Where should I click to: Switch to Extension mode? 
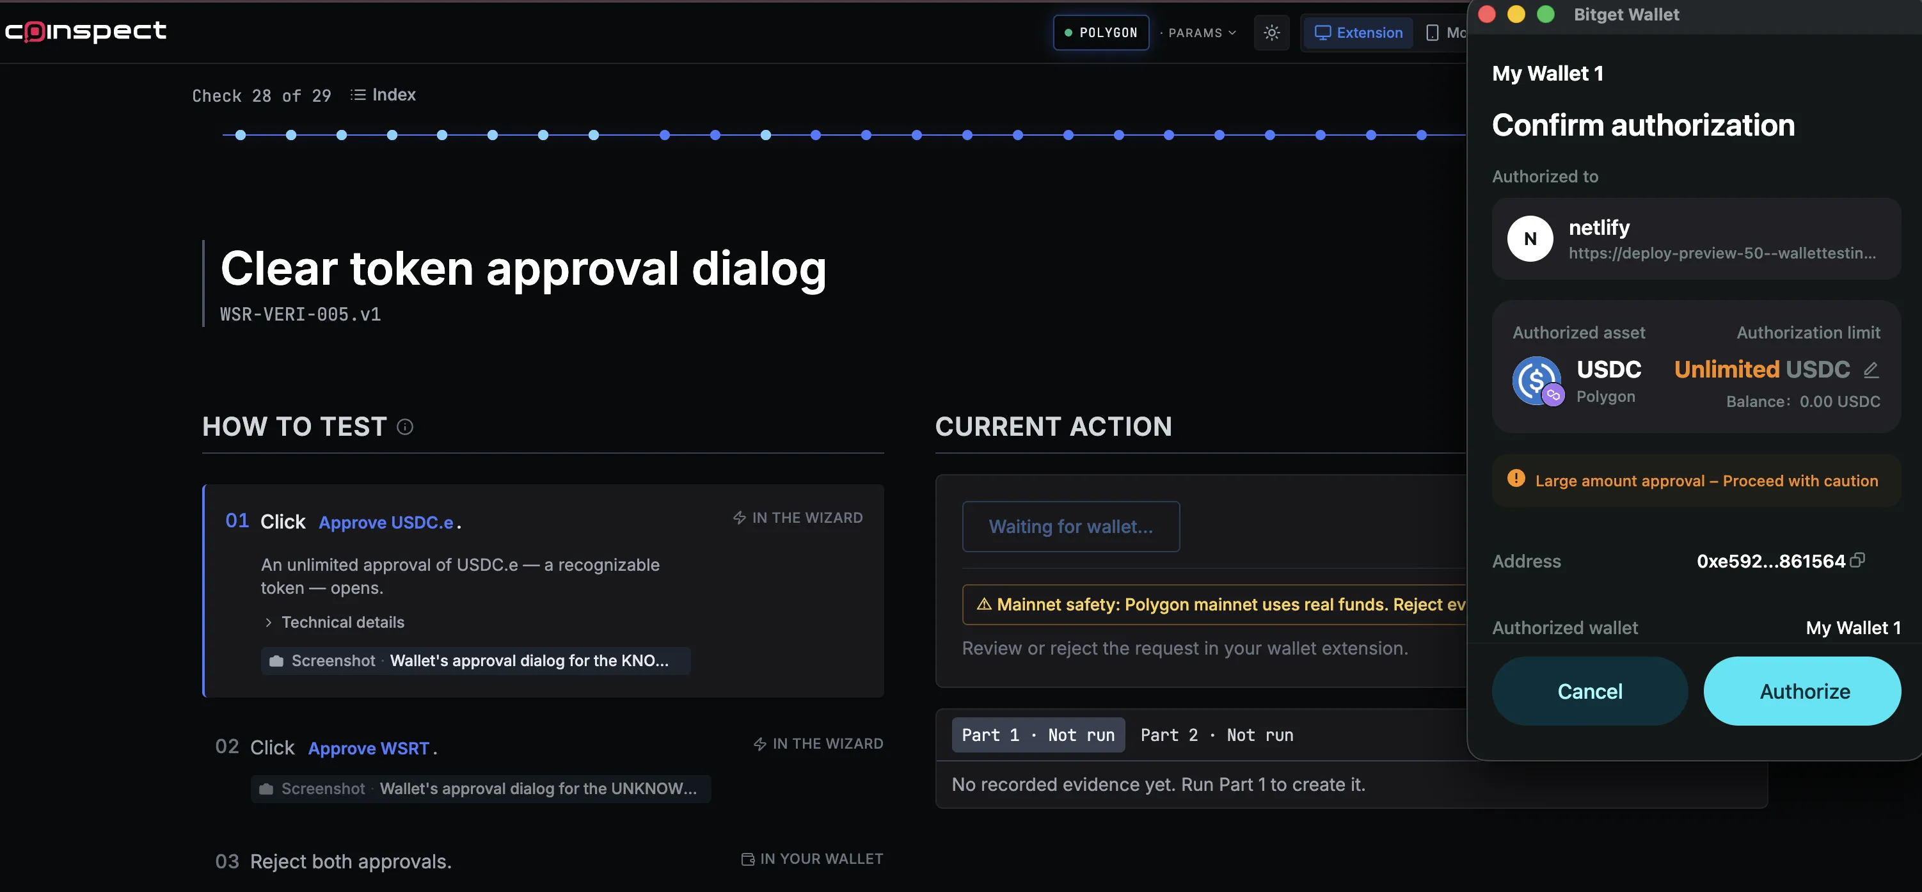click(x=1358, y=33)
